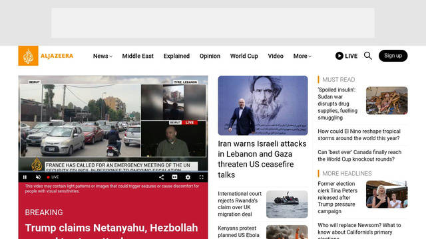Viewport: 426px width, 239px height.
Task: Open the Spoiled insulin Sudan article
Action: click(337, 104)
